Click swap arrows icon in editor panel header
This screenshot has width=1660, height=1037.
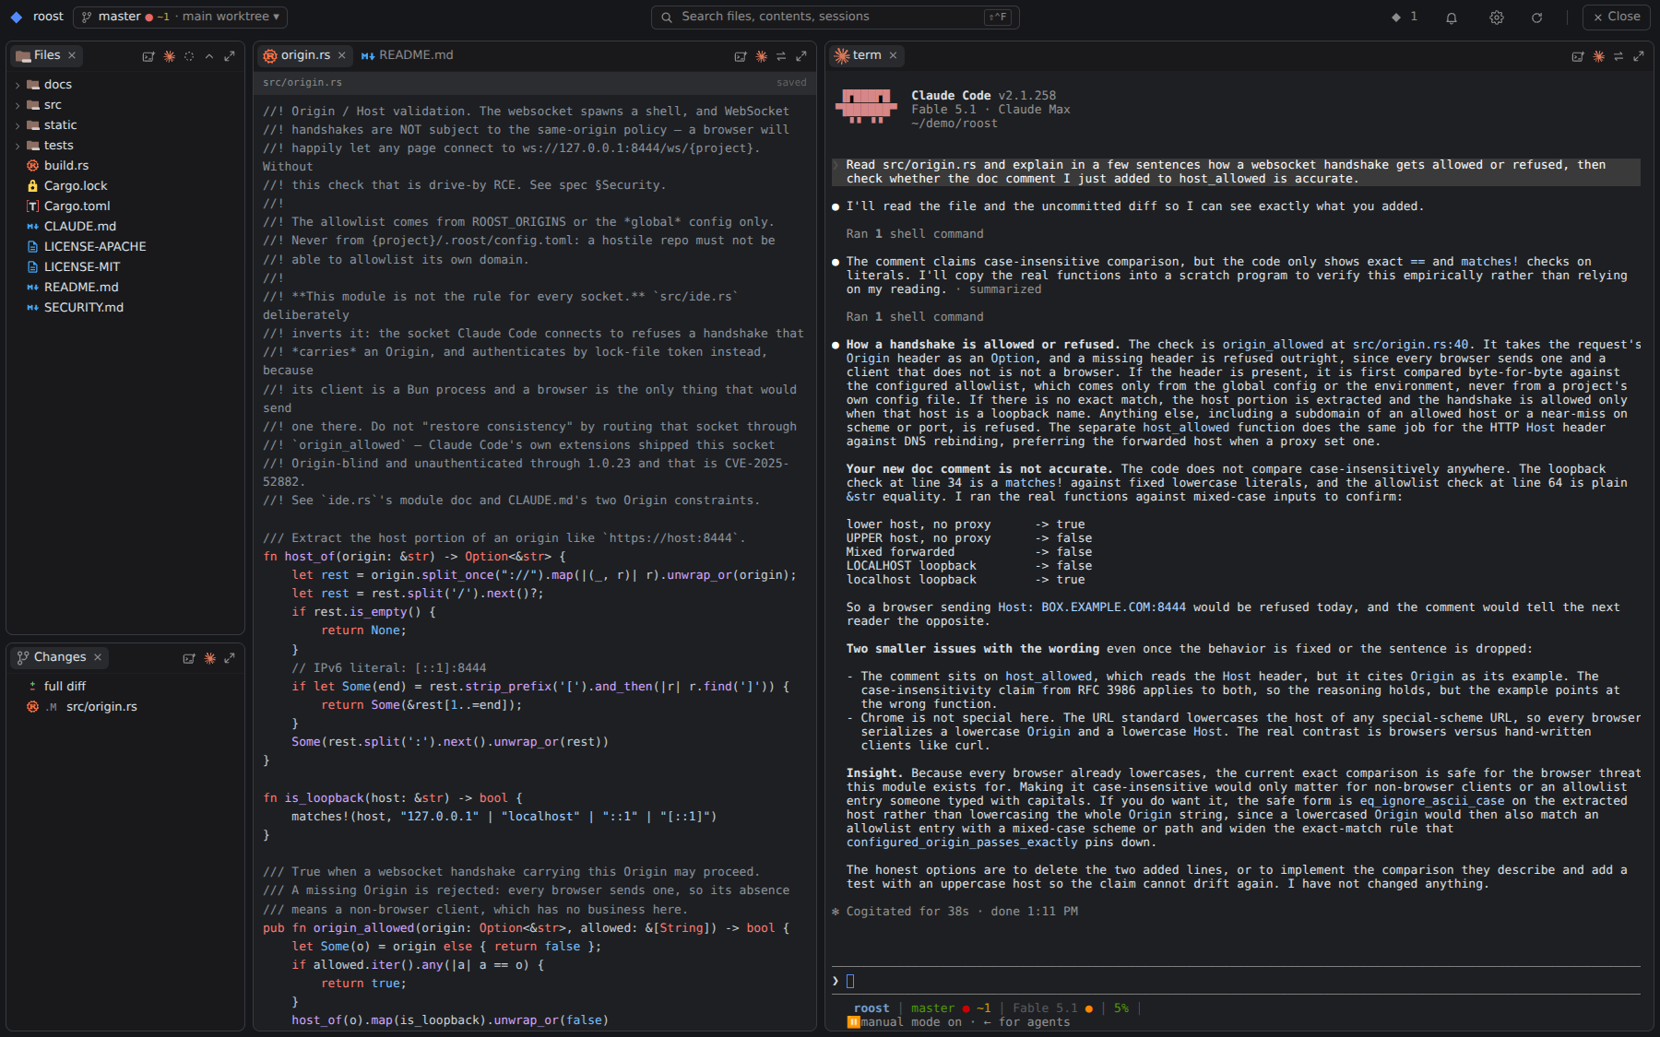pyautogui.click(x=781, y=56)
